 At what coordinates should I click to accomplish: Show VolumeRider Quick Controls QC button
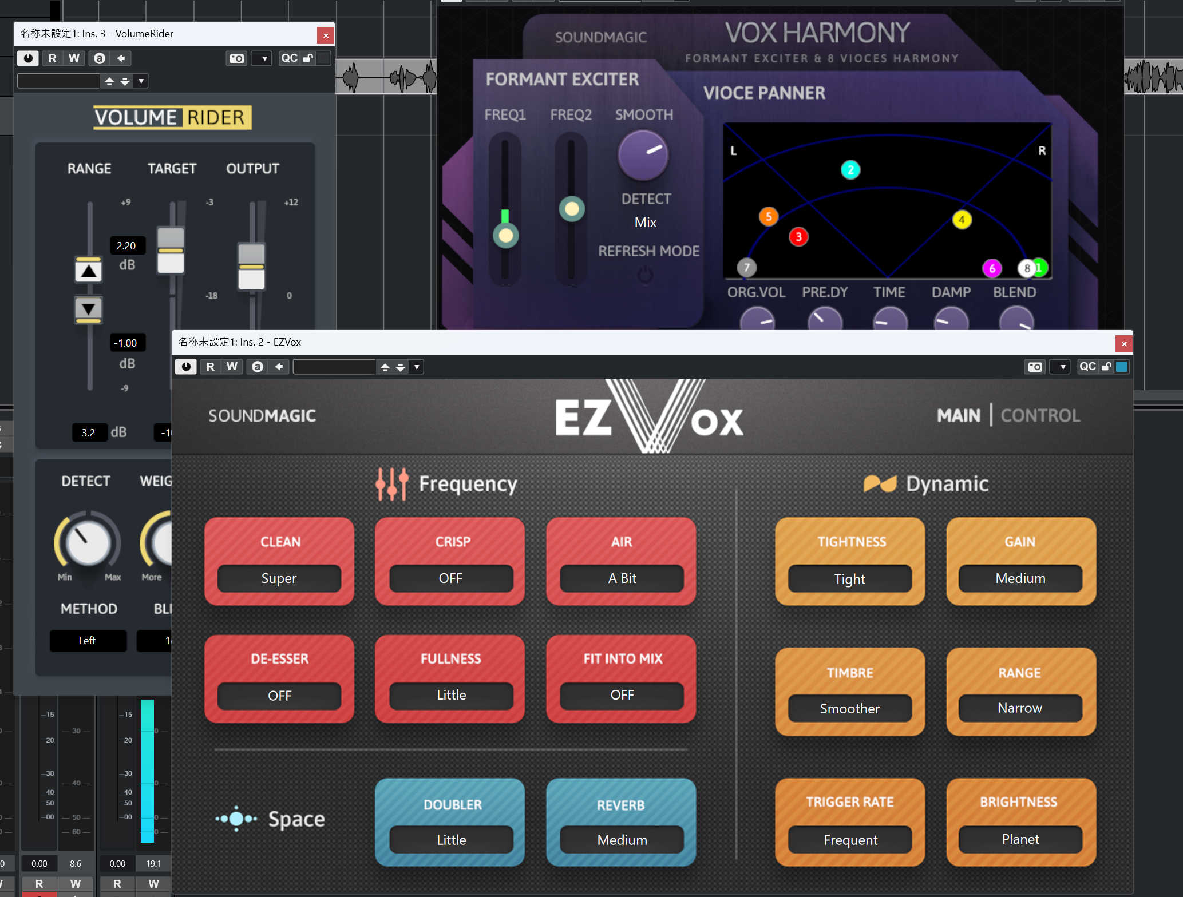(x=289, y=58)
